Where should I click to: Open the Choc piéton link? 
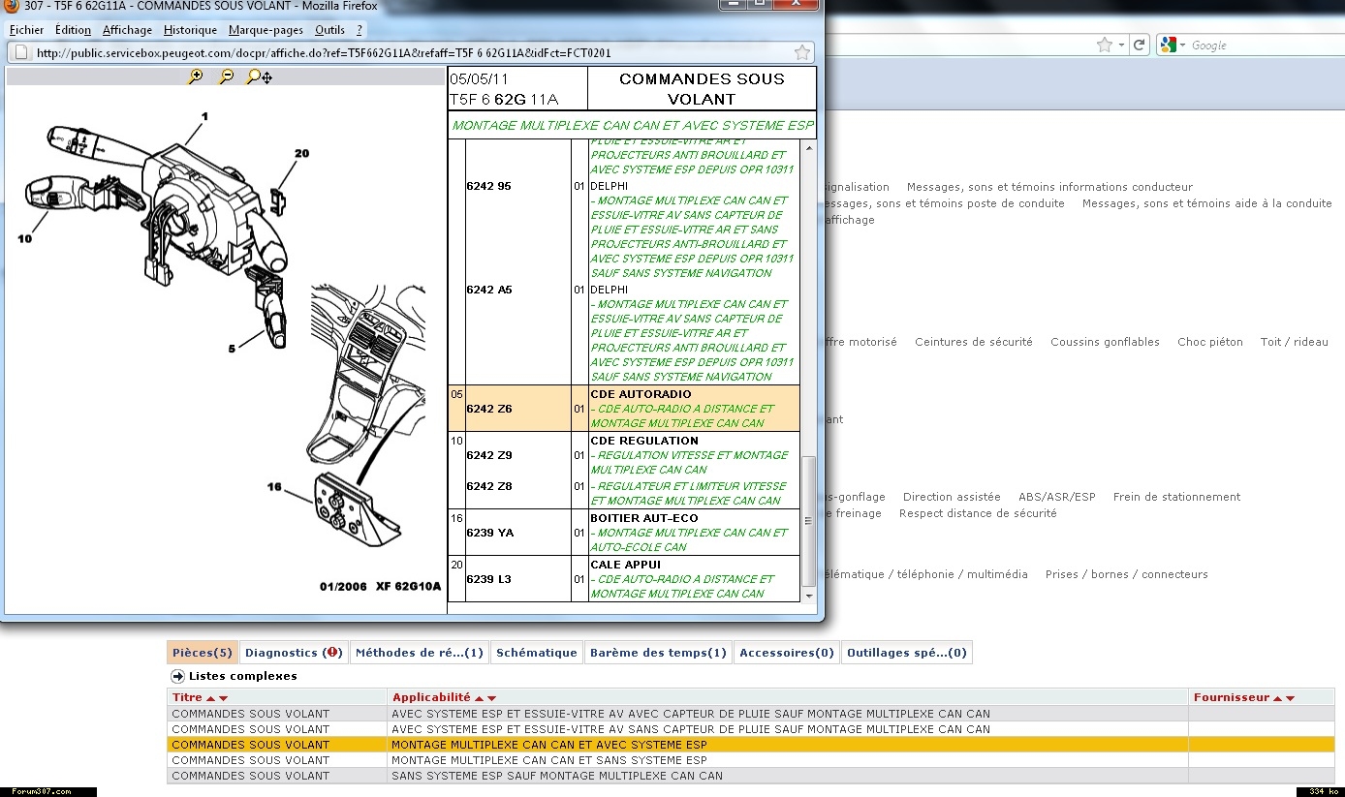[1209, 342]
